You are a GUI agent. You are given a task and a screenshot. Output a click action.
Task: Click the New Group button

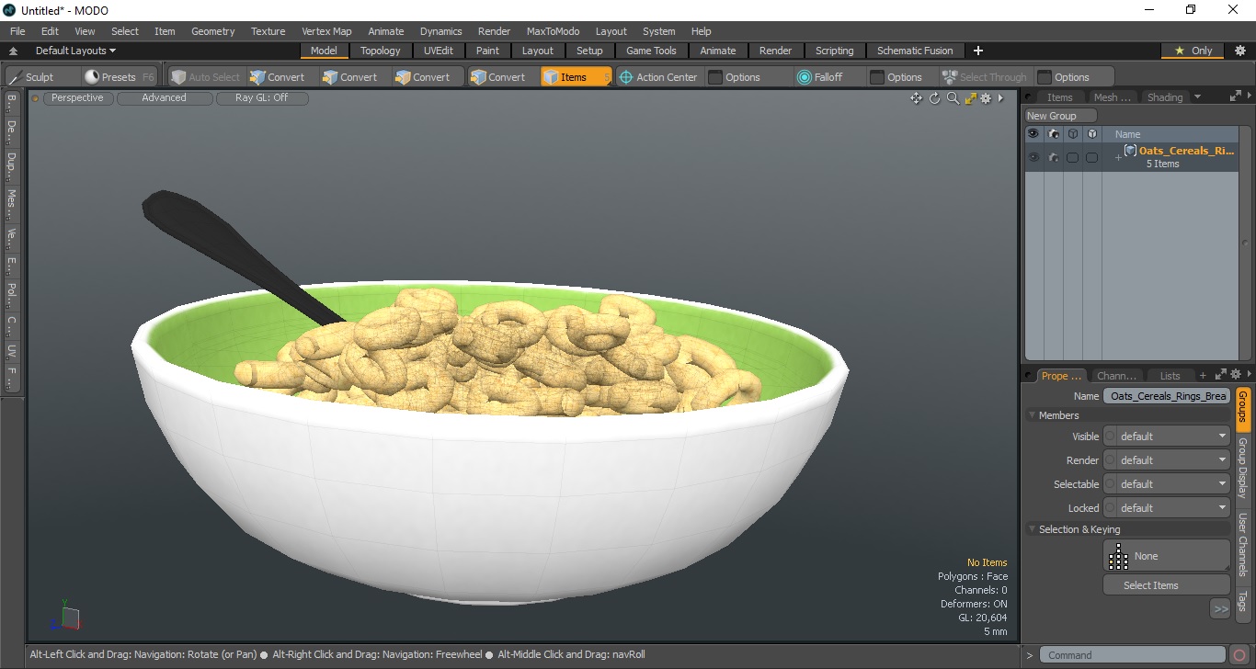click(1061, 116)
